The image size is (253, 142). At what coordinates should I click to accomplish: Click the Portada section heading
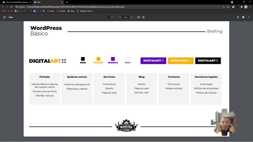45,77
